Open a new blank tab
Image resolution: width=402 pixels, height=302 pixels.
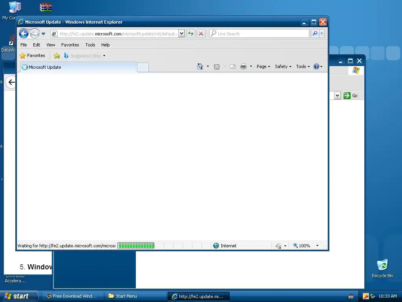tap(143, 67)
